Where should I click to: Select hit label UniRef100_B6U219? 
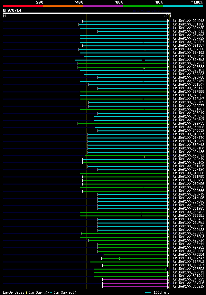(189, 287)
